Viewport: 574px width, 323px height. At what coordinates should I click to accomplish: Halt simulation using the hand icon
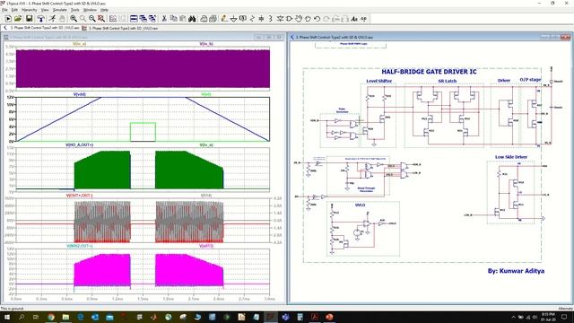tap(62, 19)
